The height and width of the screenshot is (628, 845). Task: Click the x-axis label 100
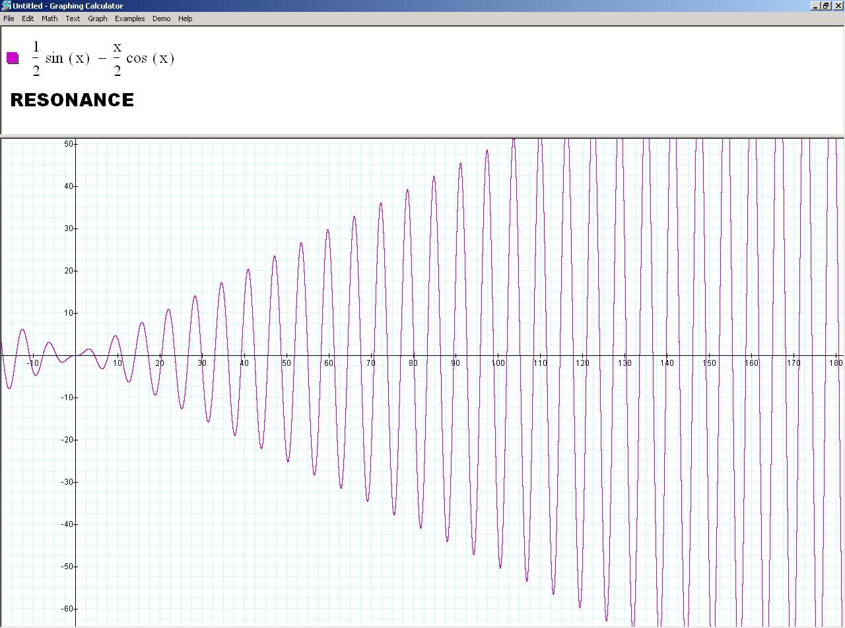[497, 363]
